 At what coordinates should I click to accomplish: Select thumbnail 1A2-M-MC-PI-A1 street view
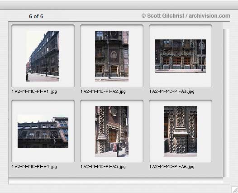tap(43, 56)
